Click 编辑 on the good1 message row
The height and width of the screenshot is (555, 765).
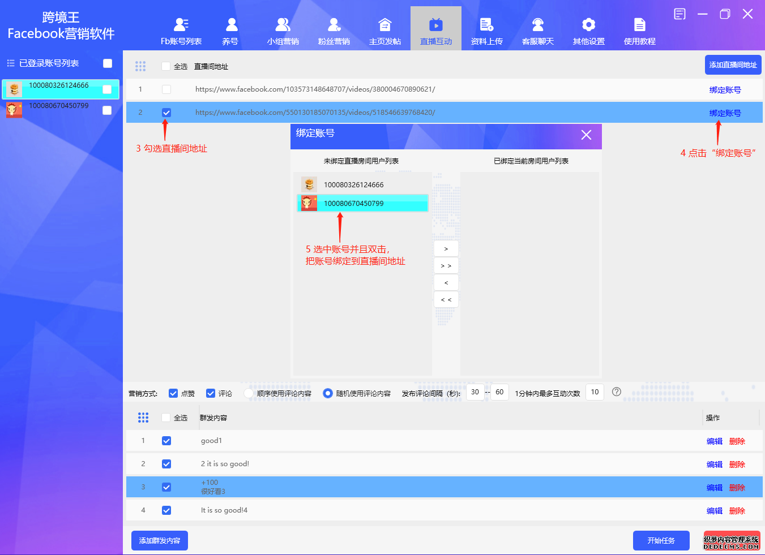click(714, 441)
